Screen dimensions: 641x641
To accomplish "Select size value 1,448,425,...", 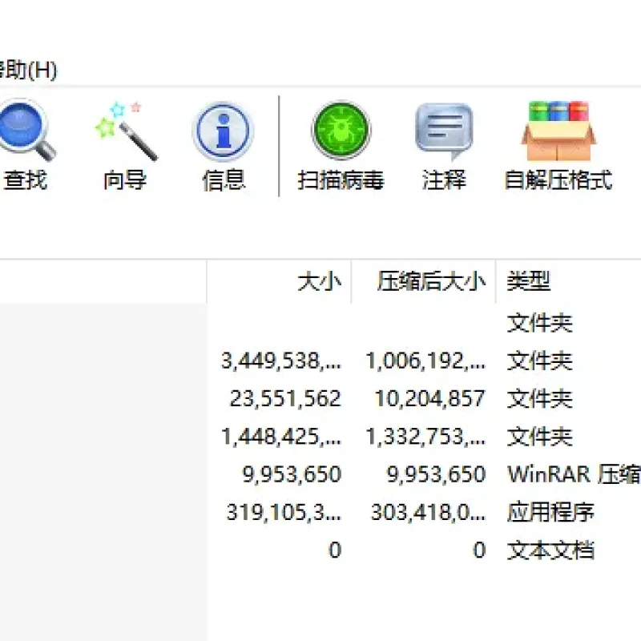I will 280,436.
